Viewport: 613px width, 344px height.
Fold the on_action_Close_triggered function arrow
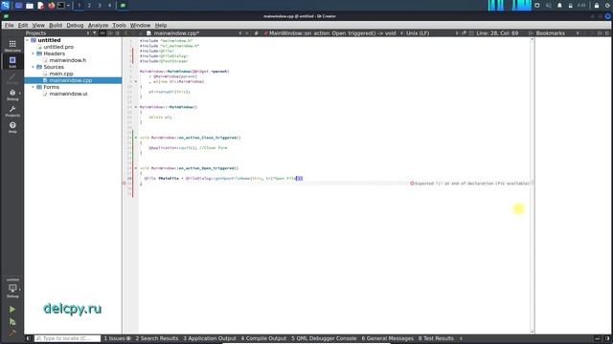tap(136, 138)
